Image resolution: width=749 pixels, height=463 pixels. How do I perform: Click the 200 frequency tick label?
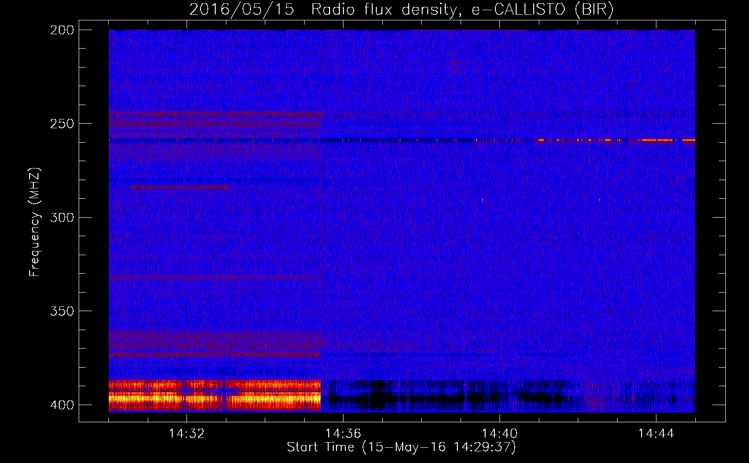coord(62,30)
